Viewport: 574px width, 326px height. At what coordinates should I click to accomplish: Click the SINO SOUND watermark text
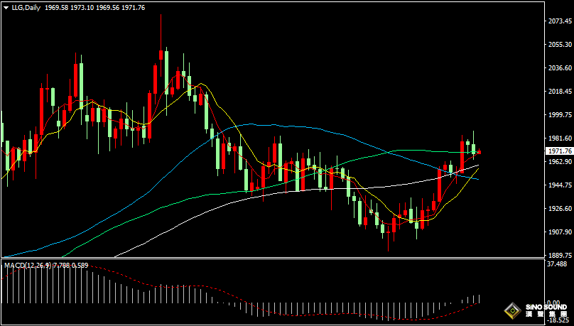tap(546, 308)
